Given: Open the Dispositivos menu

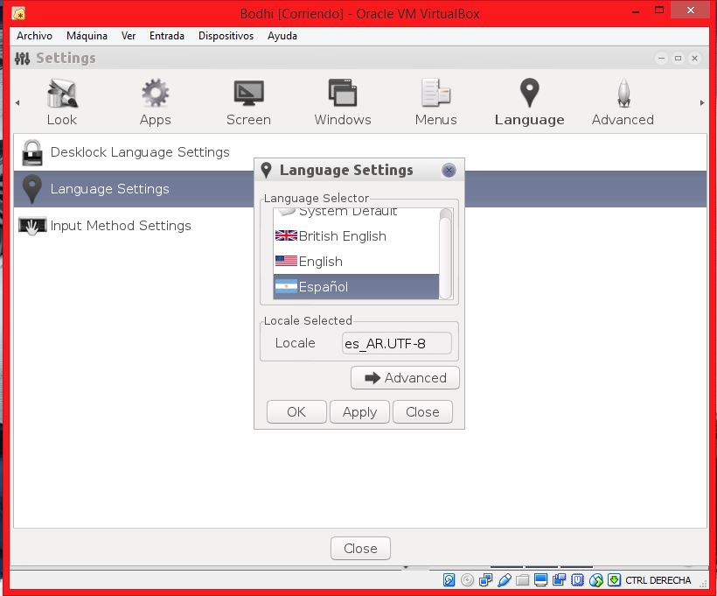Looking at the screenshot, I should (x=226, y=36).
